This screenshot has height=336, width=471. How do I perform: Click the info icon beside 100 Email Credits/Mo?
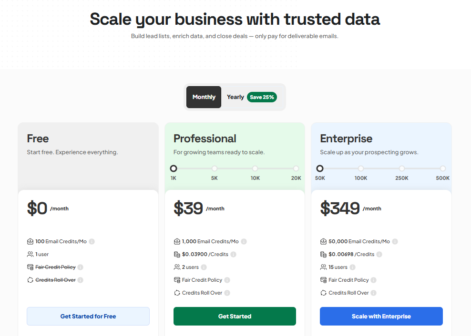[92, 241]
